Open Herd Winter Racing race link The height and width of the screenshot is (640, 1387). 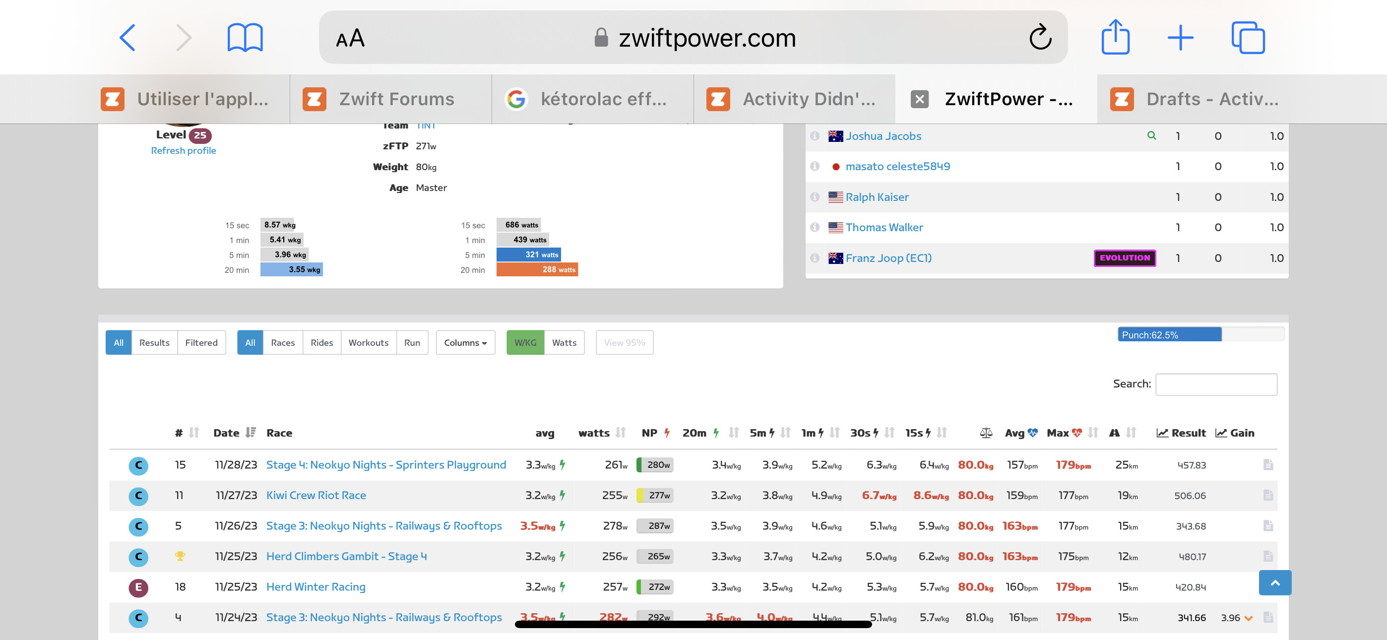(315, 586)
